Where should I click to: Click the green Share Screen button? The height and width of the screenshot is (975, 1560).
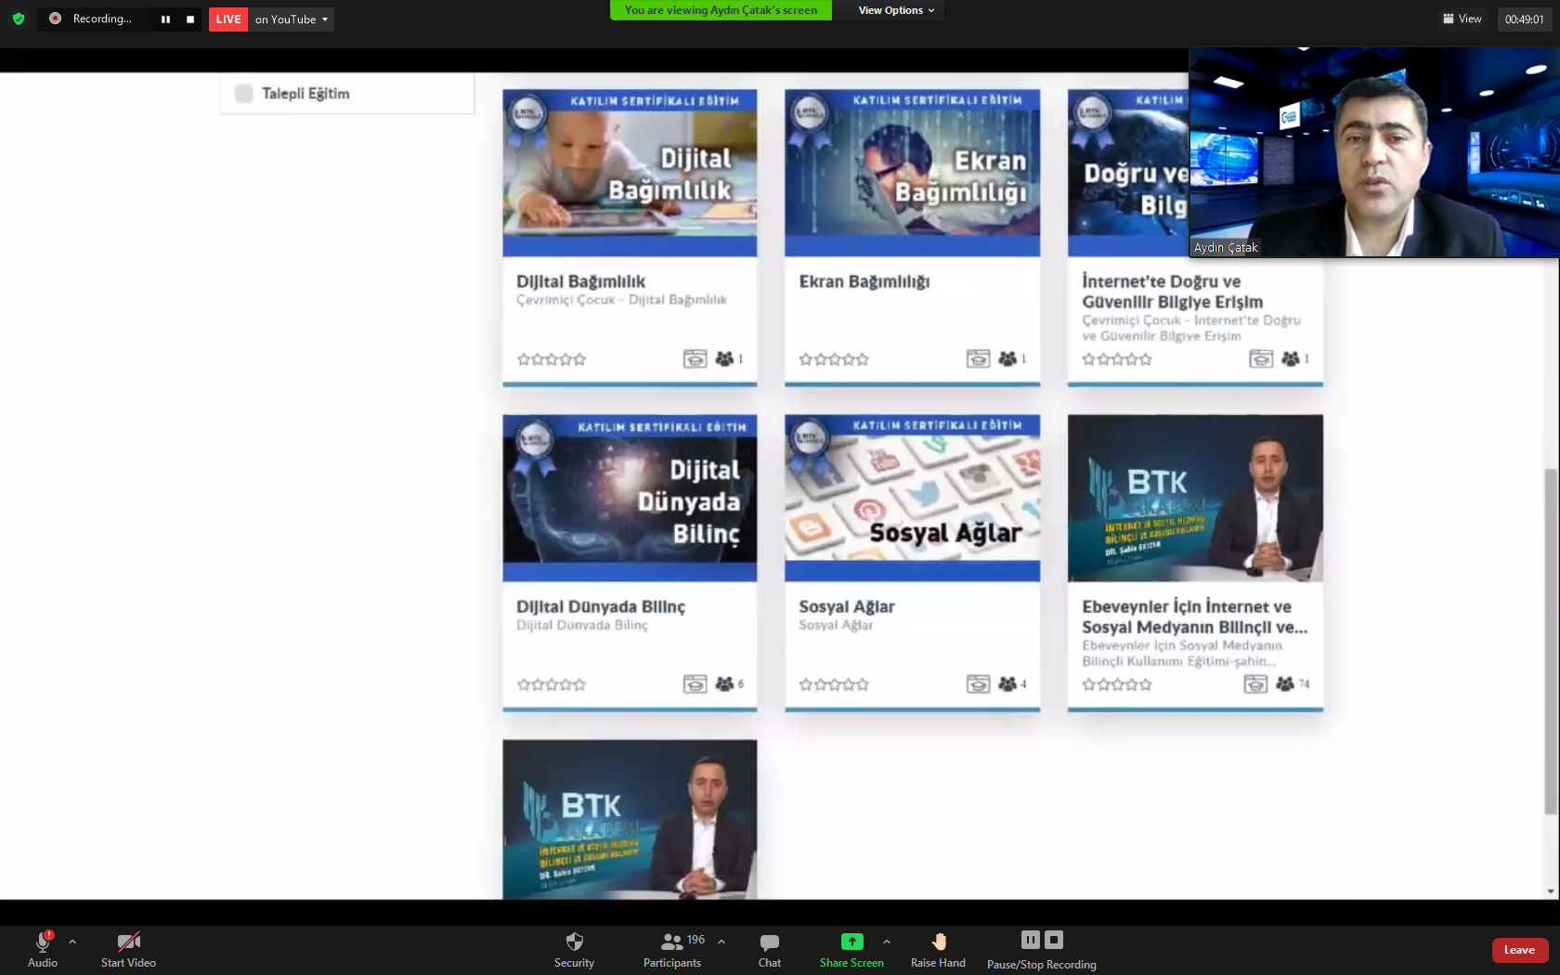(851, 949)
